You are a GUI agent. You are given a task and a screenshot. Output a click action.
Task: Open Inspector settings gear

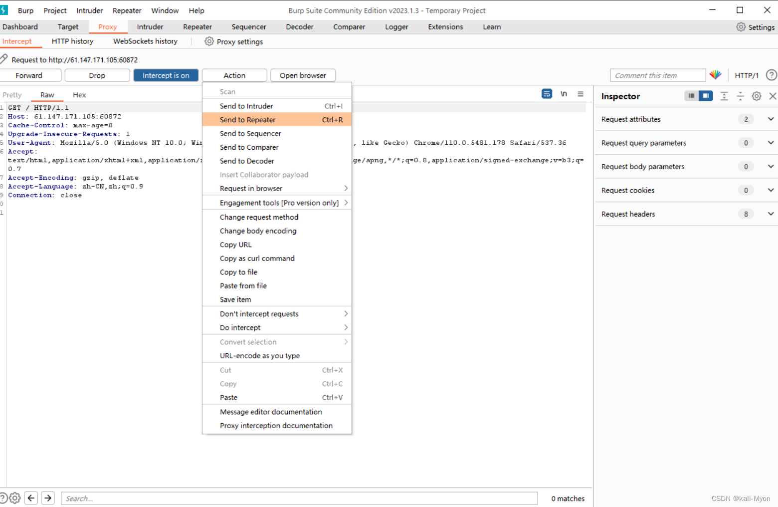point(757,96)
